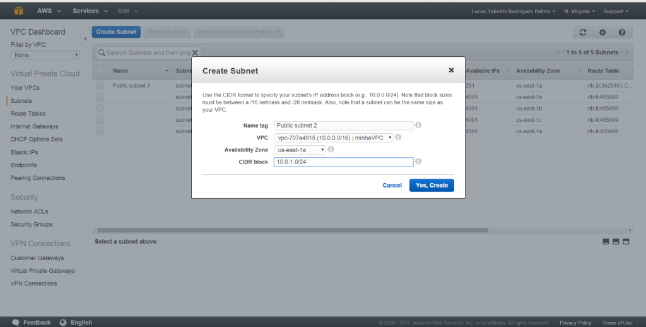Viewport: 646px width, 327px height.
Task: Sort by the Availability Zone column header
Action: pos(537,71)
